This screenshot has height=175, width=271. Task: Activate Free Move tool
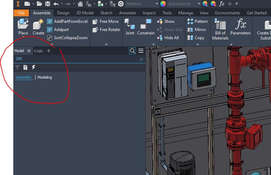pyautogui.click(x=106, y=21)
